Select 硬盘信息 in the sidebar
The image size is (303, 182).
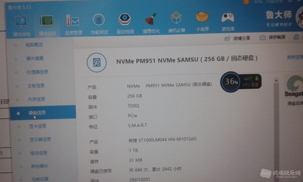[x=43, y=113]
